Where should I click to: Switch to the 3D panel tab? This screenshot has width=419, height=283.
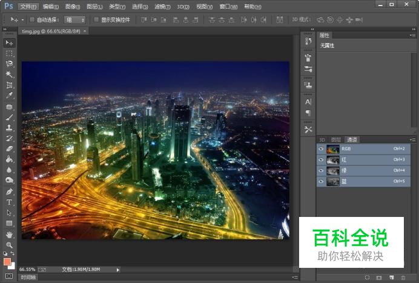click(x=322, y=139)
